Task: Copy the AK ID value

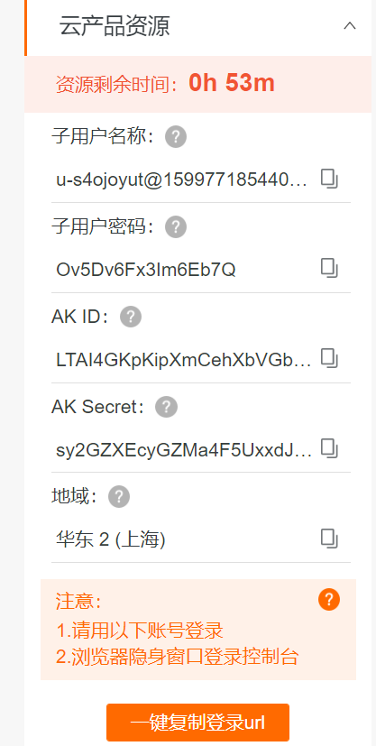Action: [x=329, y=358]
